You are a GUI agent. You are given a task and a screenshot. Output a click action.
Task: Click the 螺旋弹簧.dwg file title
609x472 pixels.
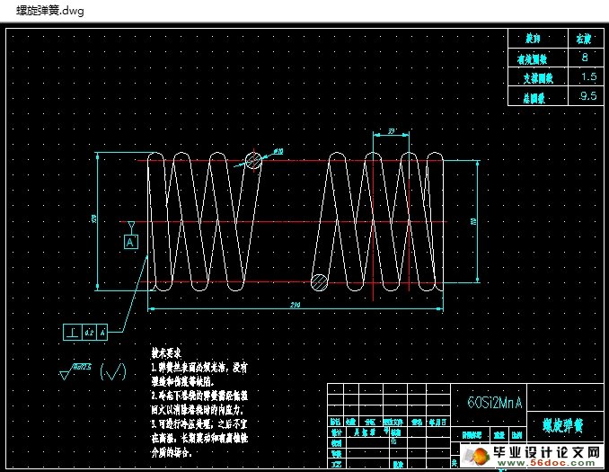[50, 11]
